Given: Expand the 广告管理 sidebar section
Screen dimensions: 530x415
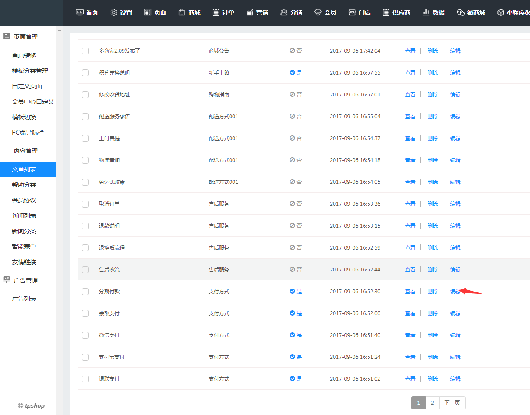Looking at the screenshot, I should pyautogui.click(x=25, y=280).
